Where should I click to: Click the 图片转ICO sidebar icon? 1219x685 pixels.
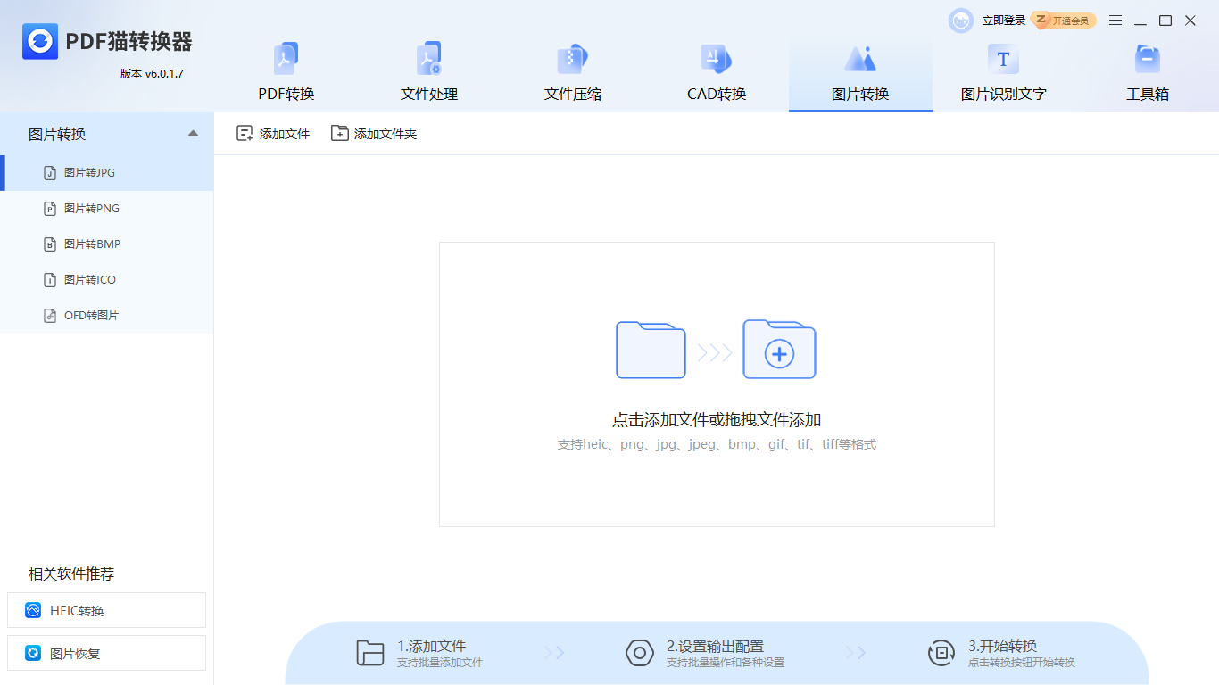pos(50,279)
